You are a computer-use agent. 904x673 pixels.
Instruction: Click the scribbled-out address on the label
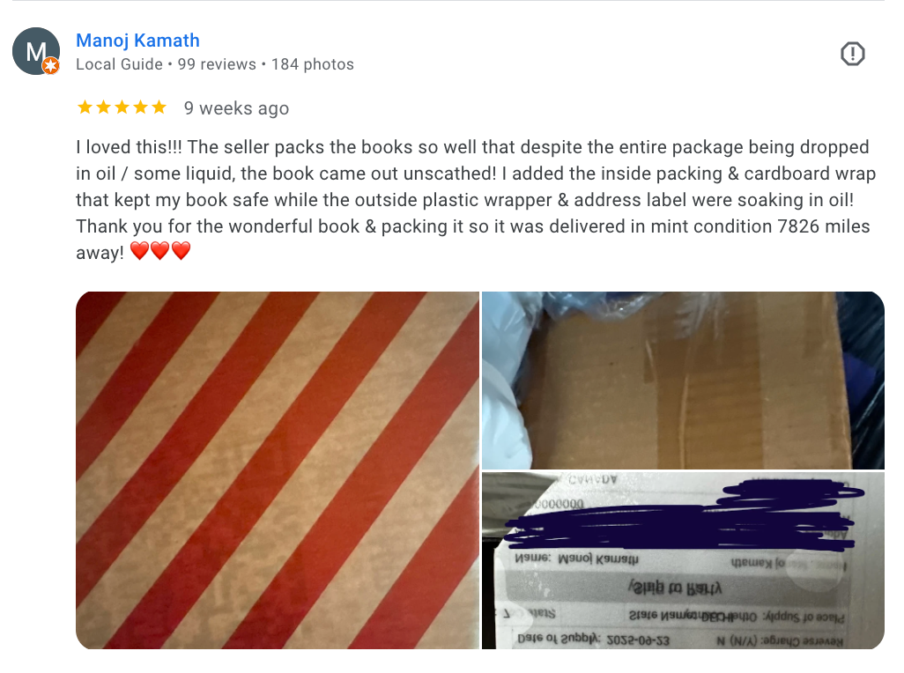point(680,517)
